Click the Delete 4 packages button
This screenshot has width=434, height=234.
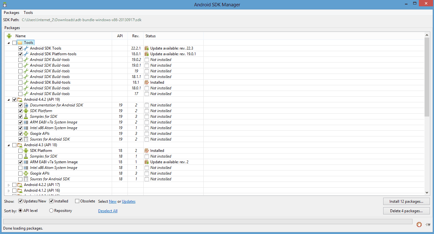point(407,211)
